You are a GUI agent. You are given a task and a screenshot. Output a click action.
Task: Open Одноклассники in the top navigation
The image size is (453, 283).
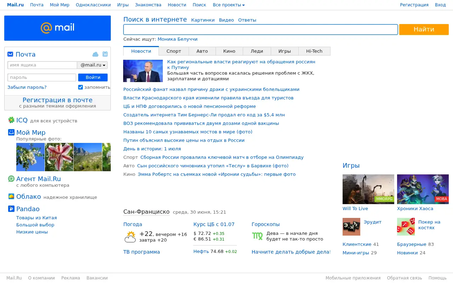tap(93, 5)
